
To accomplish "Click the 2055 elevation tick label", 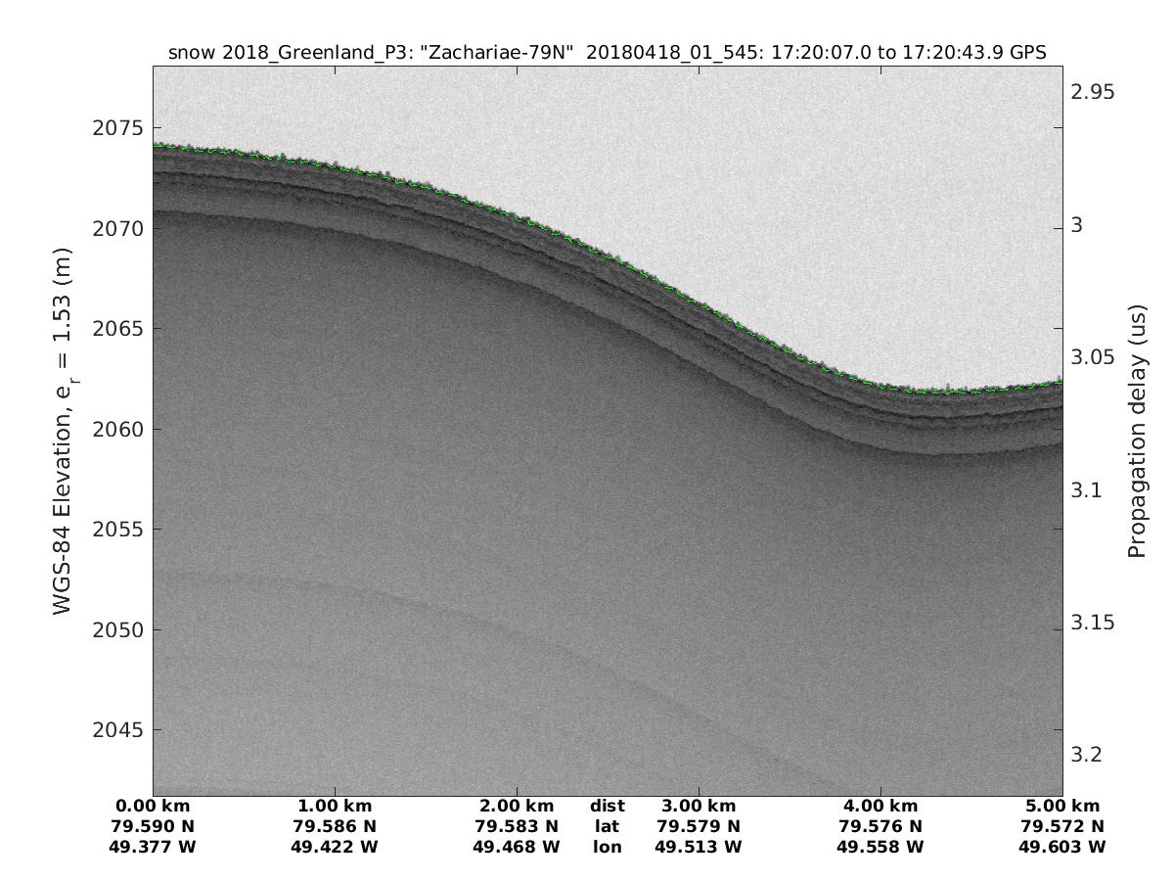I will [117, 530].
